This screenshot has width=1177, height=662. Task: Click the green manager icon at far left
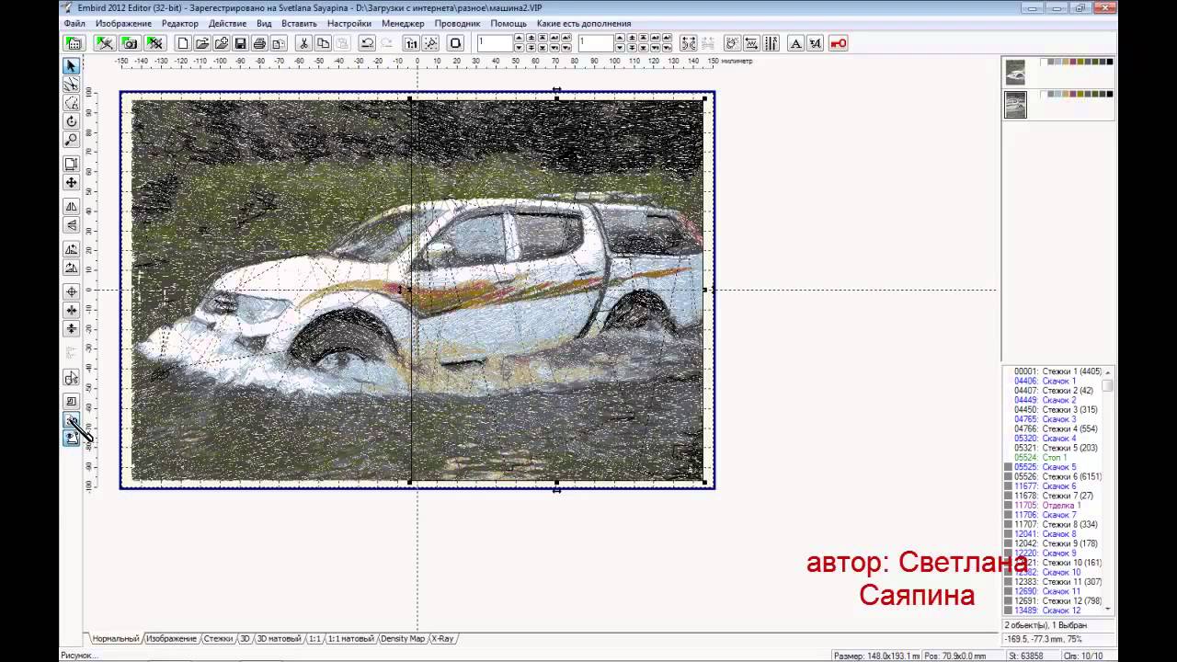pyautogui.click(x=74, y=43)
